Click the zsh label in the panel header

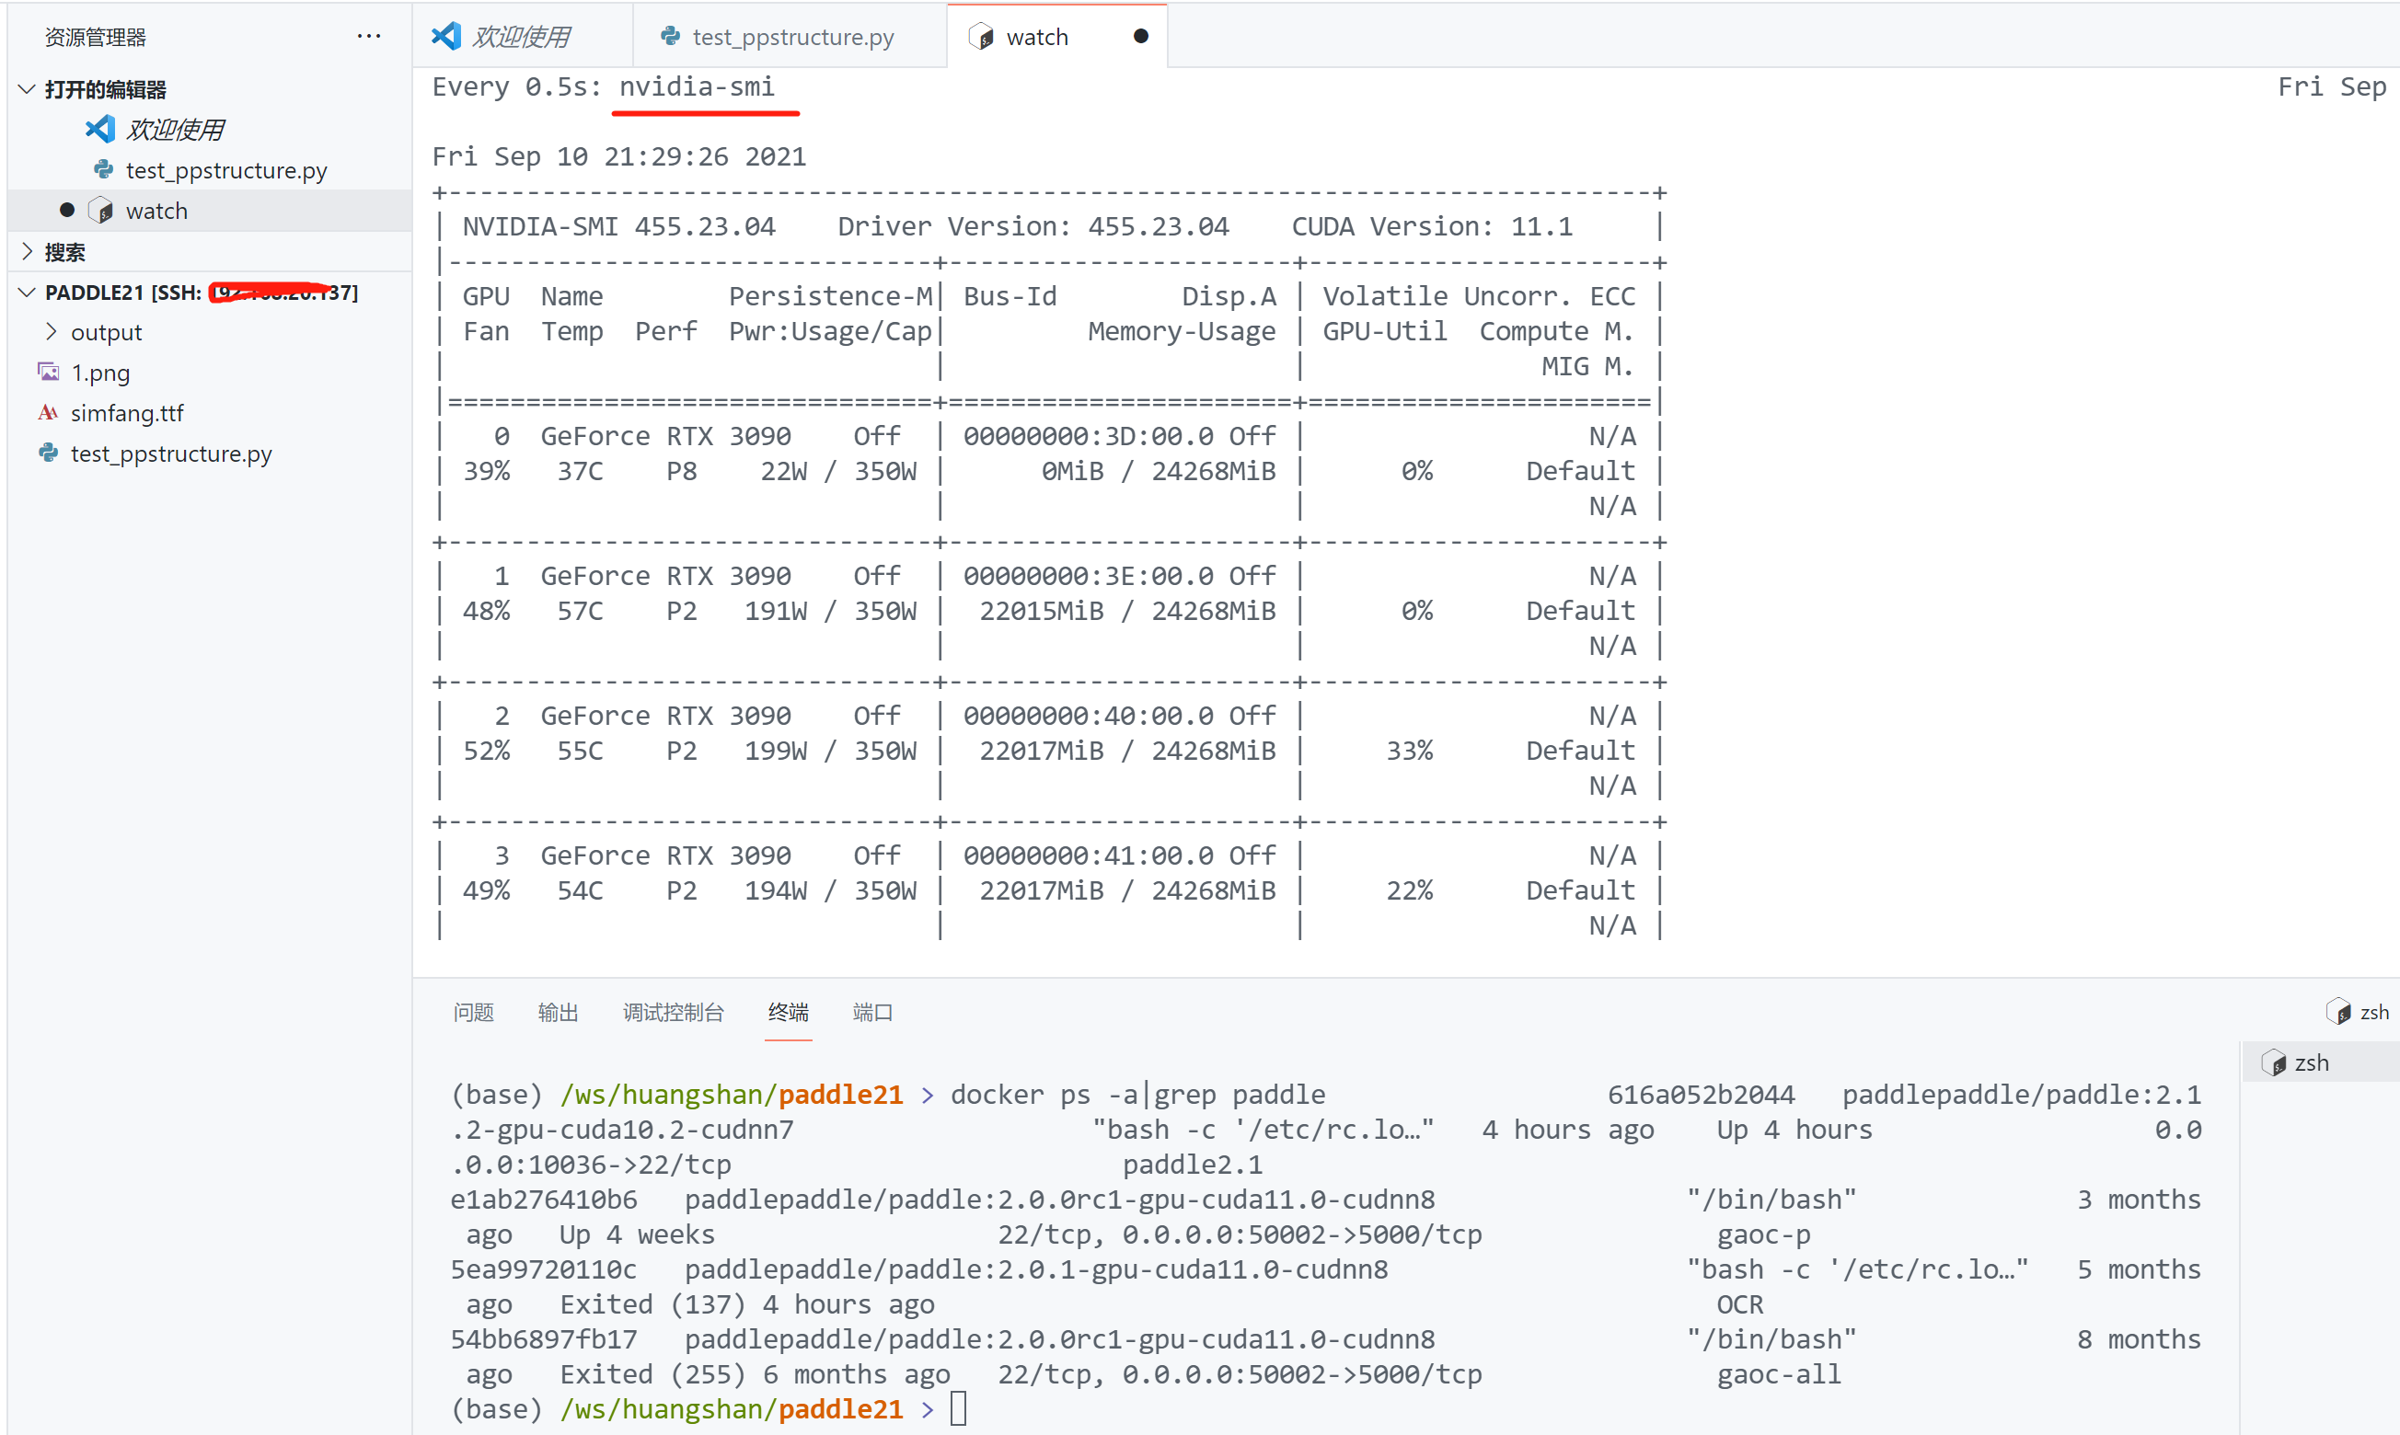(2374, 1013)
